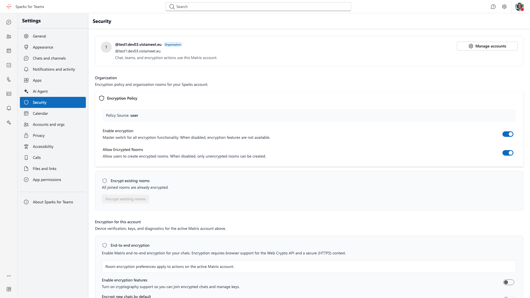Viewport: 530px width, 298px height.
Task: Open Privacy settings
Action: coord(53,135)
